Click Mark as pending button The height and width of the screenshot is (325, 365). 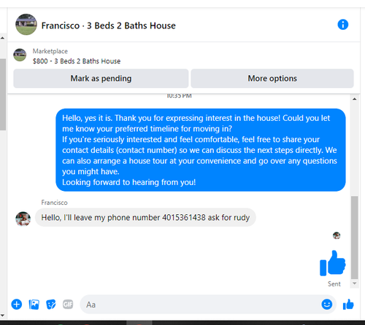pos(101,79)
